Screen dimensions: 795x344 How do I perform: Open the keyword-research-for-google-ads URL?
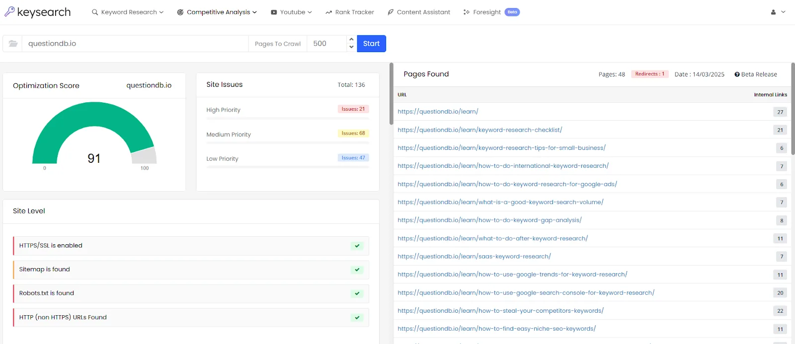coord(507,184)
